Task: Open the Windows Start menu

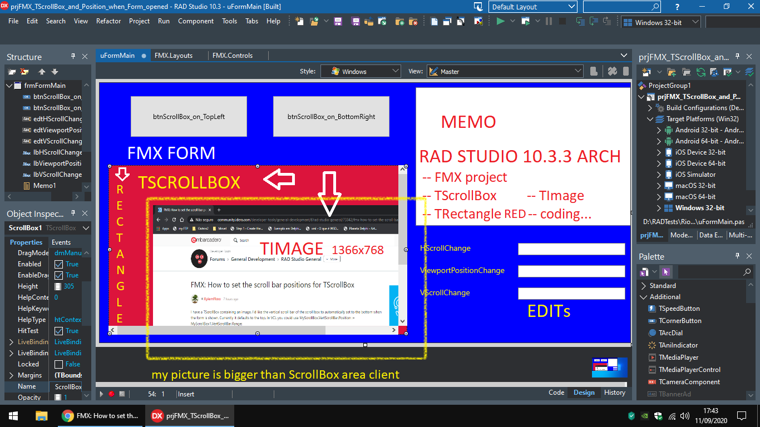Action: click(13, 415)
